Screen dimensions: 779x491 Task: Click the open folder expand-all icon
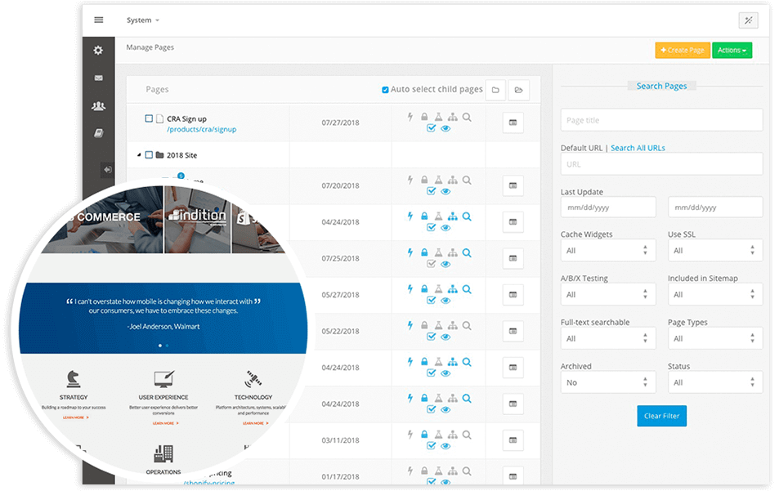tap(518, 90)
